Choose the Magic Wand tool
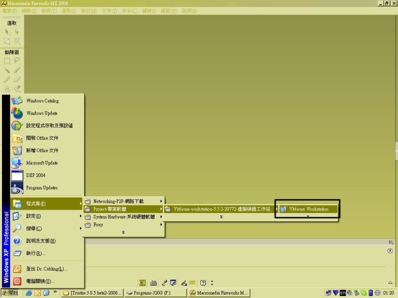The height and width of the screenshot is (298, 398). [x=7, y=70]
